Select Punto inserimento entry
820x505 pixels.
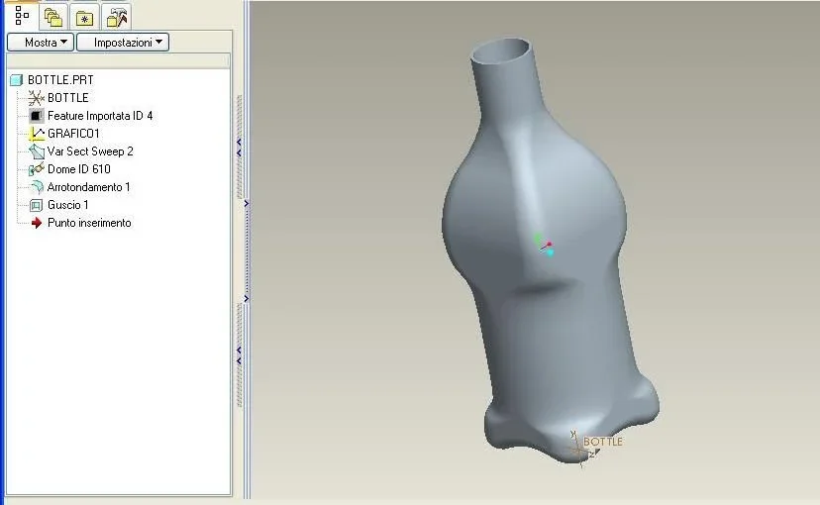point(89,223)
